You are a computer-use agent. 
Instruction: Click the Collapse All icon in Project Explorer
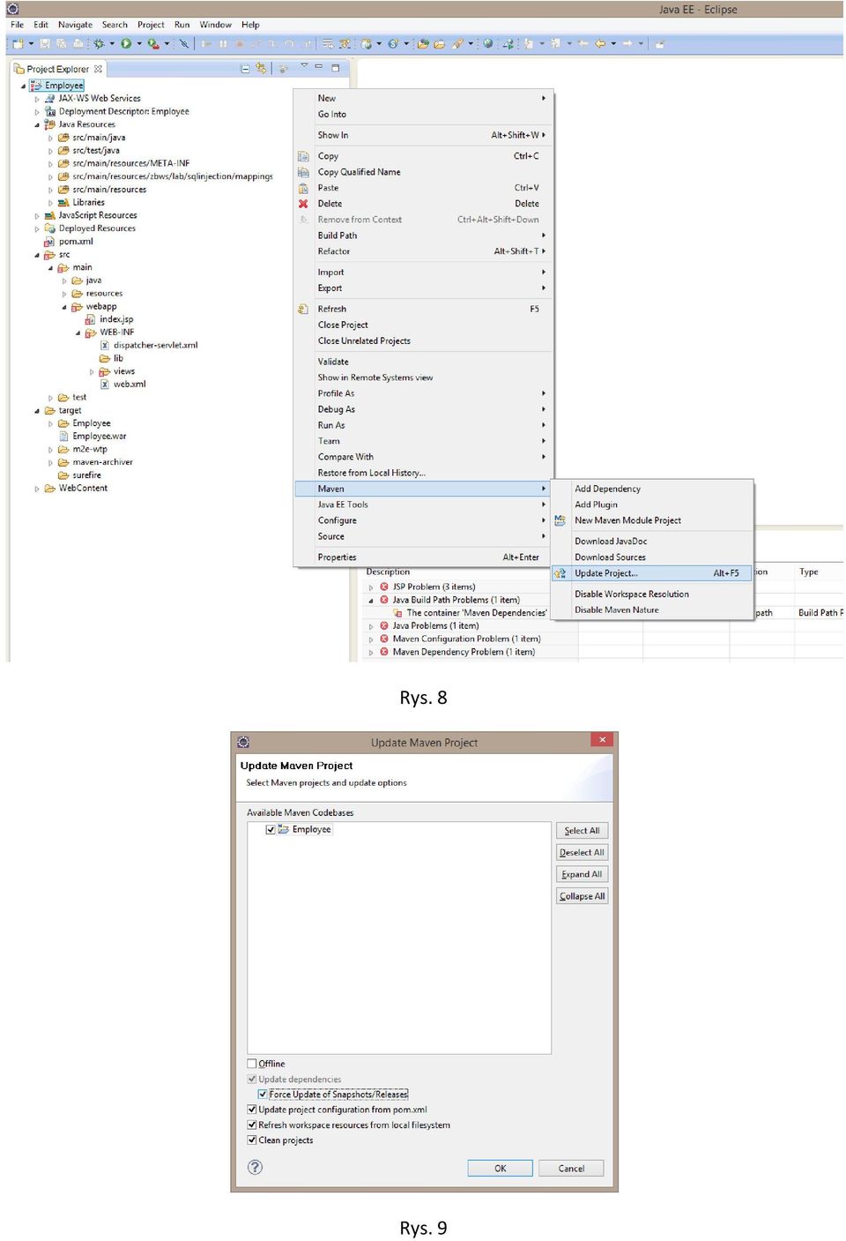[246, 68]
